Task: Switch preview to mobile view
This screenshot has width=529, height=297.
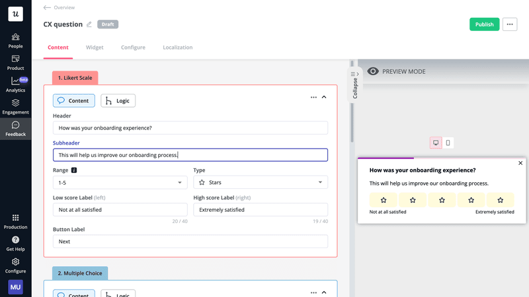Action: [448, 143]
